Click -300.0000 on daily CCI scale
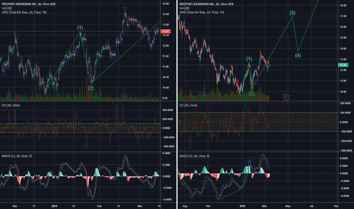 click(x=345, y=150)
